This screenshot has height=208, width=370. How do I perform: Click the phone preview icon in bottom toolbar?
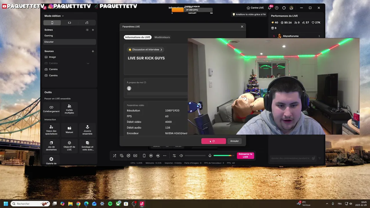tap(144, 156)
